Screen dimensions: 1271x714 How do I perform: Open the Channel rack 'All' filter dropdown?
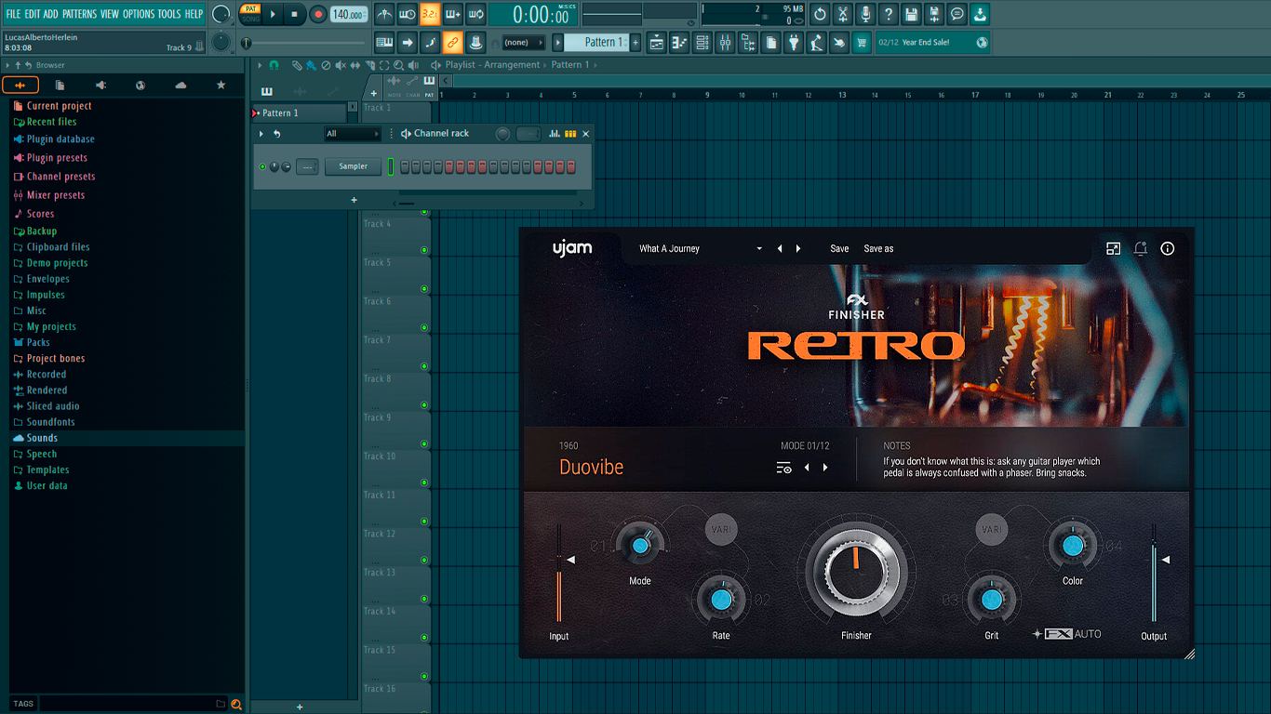pos(353,134)
